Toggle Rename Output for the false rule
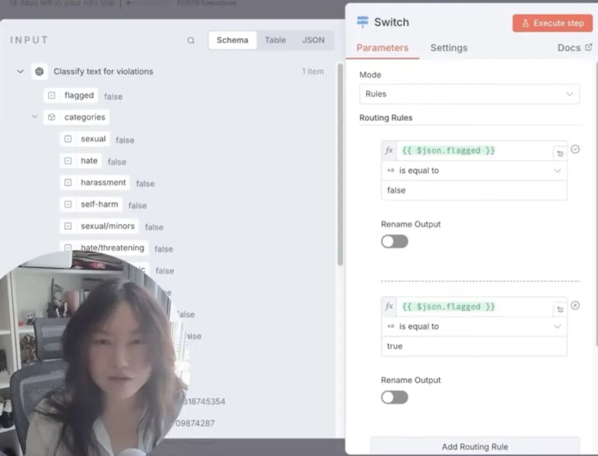 (394, 241)
